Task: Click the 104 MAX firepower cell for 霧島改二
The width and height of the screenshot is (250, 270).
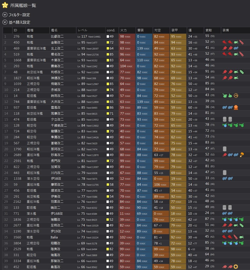Action: 127,66
